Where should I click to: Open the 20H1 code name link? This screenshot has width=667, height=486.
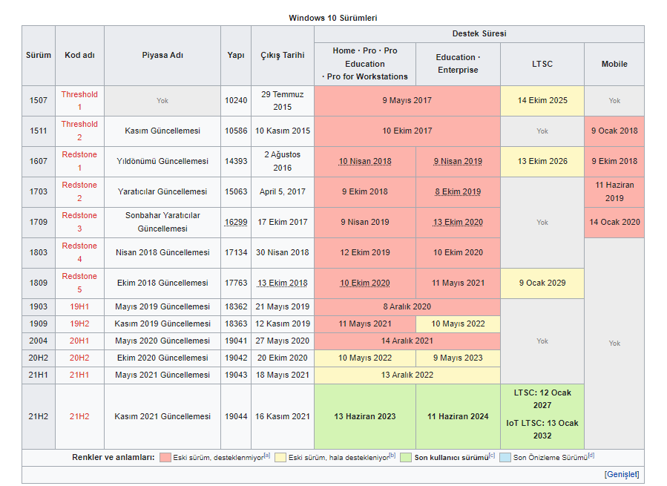tap(79, 341)
